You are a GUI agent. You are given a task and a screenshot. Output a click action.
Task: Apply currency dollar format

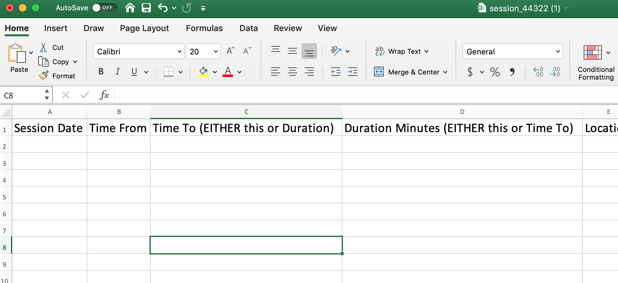click(470, 72)
